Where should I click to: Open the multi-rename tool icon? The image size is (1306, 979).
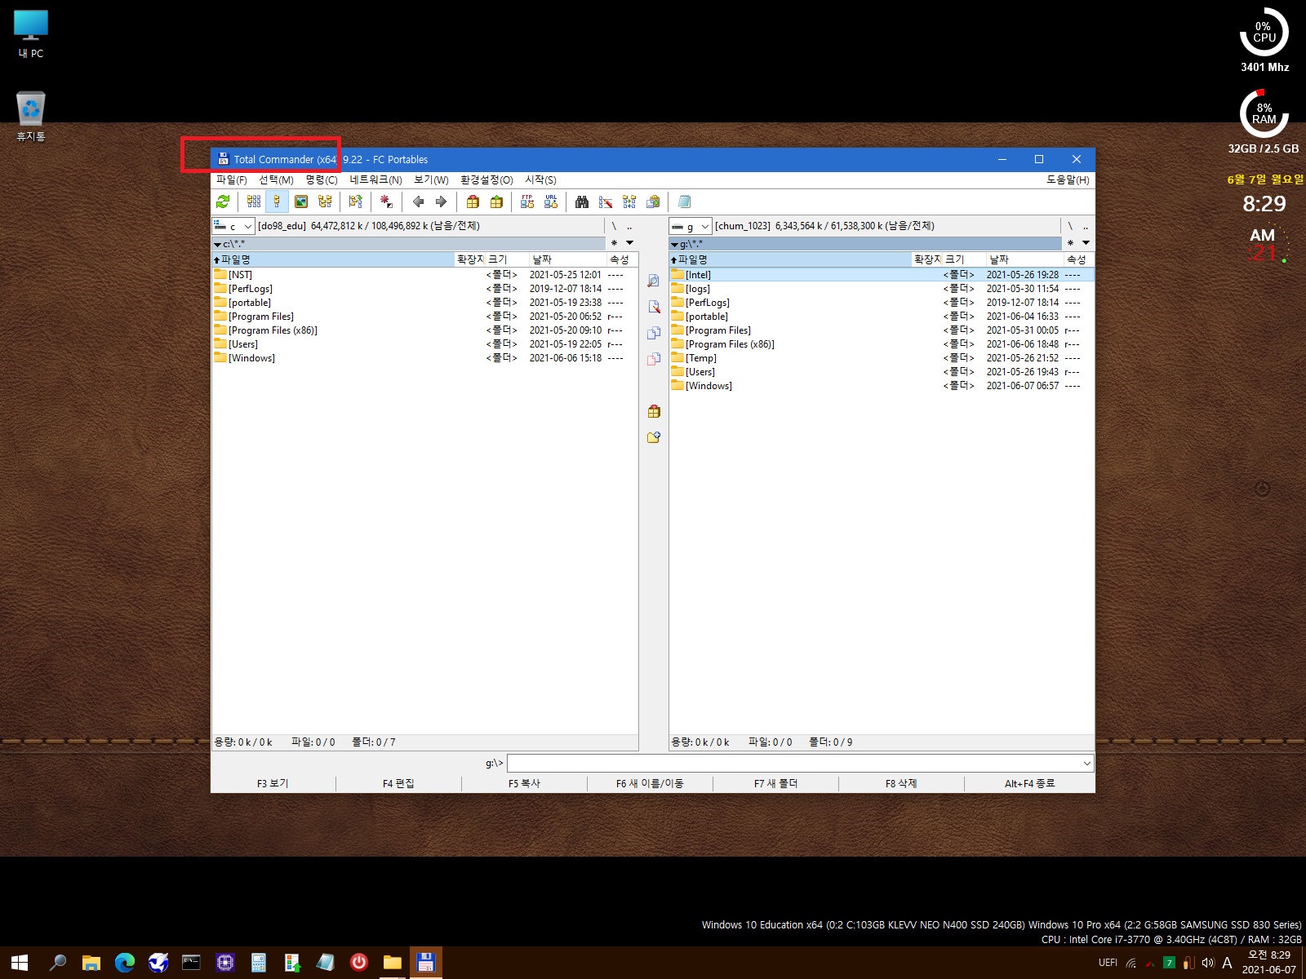pos(606,202)
